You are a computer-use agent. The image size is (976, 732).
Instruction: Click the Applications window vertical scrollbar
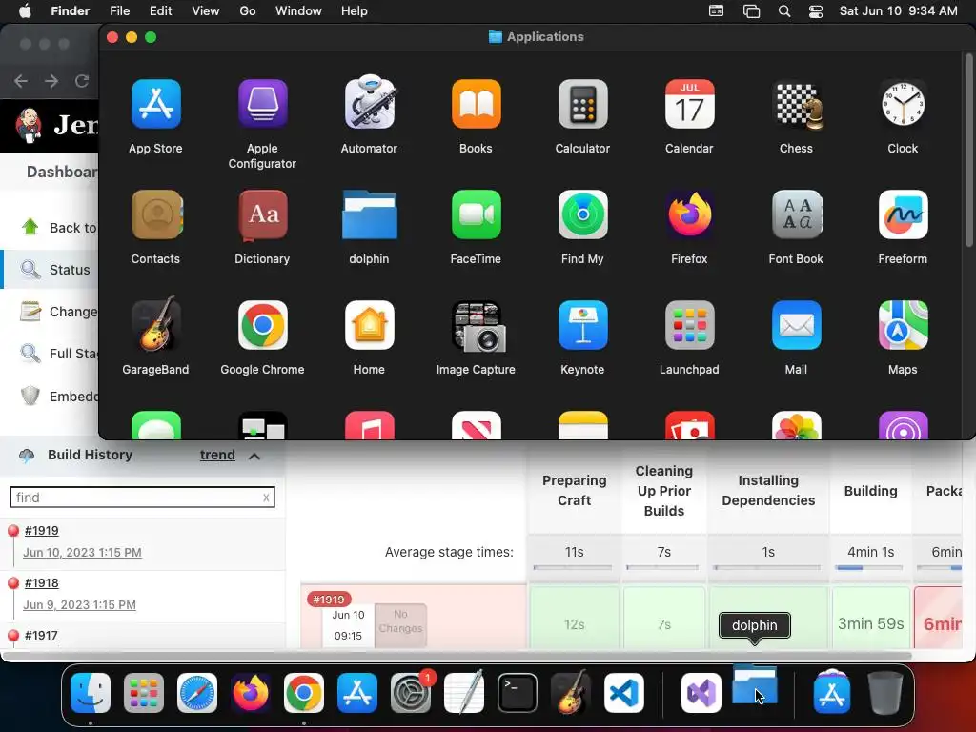968,150
